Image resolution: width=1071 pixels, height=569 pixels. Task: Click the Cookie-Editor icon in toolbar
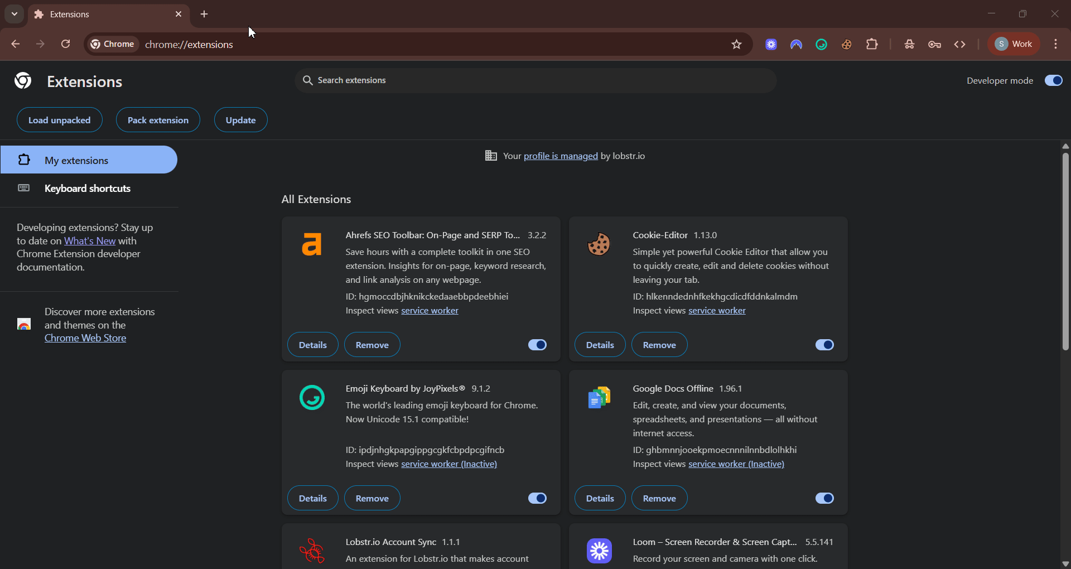pos(846,45)
